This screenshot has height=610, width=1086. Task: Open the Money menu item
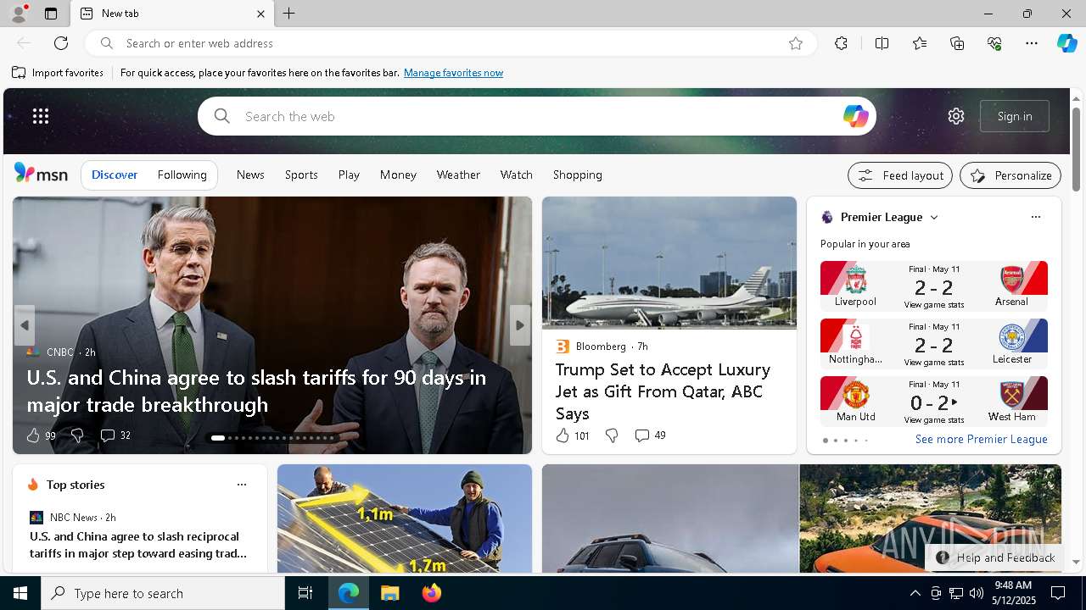[x=398, y=175]
